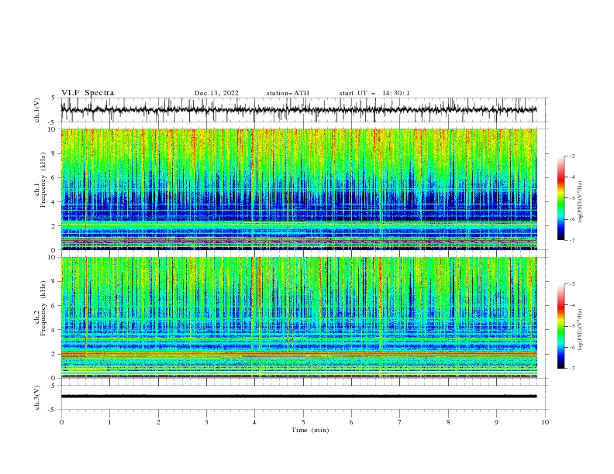Click the time axis tick label "7"
The height and width of the screenshot is (474, 614).
(x=400, y=422)
